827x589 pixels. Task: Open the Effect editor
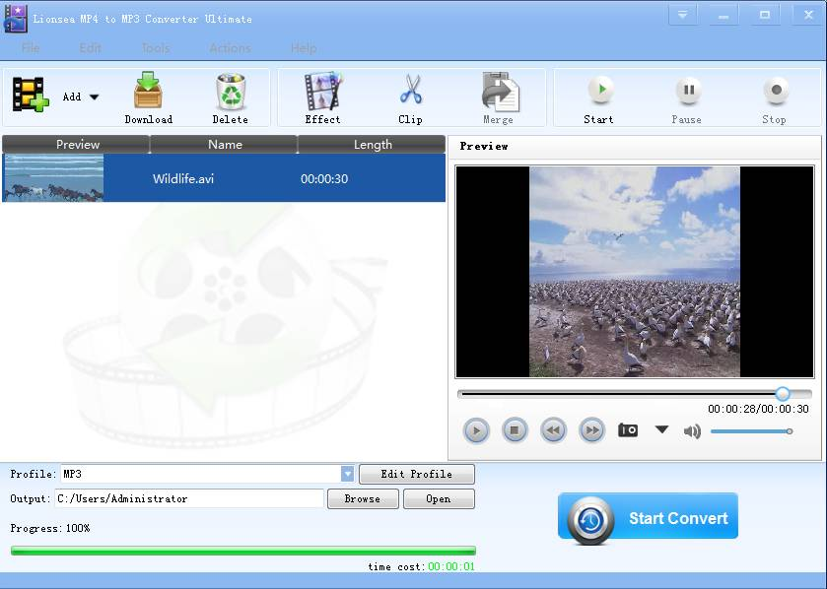(322, 98)
